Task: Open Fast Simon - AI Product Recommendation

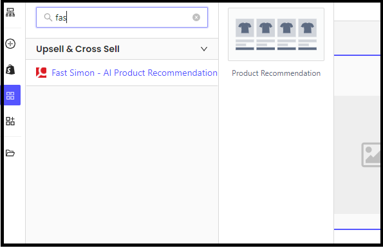Action: (x=135, y=73)
